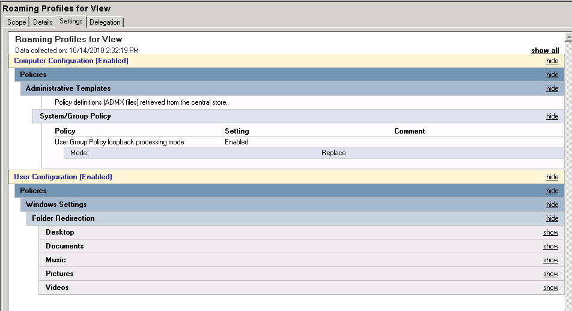This screenshot has width=572, height=311.
Task: Select User Group Policy loopback processing mode
Action: click(120, 142)
